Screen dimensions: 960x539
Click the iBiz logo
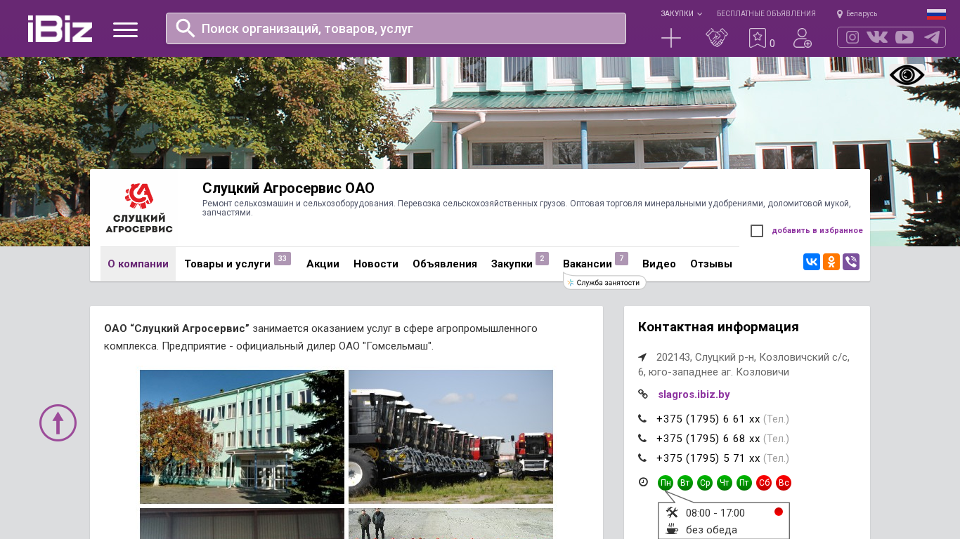(60, 29)
